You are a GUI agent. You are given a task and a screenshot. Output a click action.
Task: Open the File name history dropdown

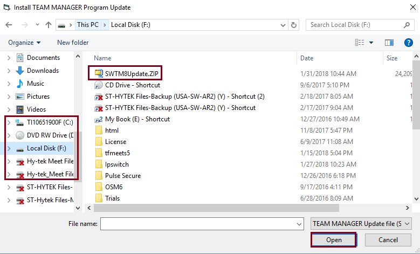pyautogui.click(x=299, y=224)
